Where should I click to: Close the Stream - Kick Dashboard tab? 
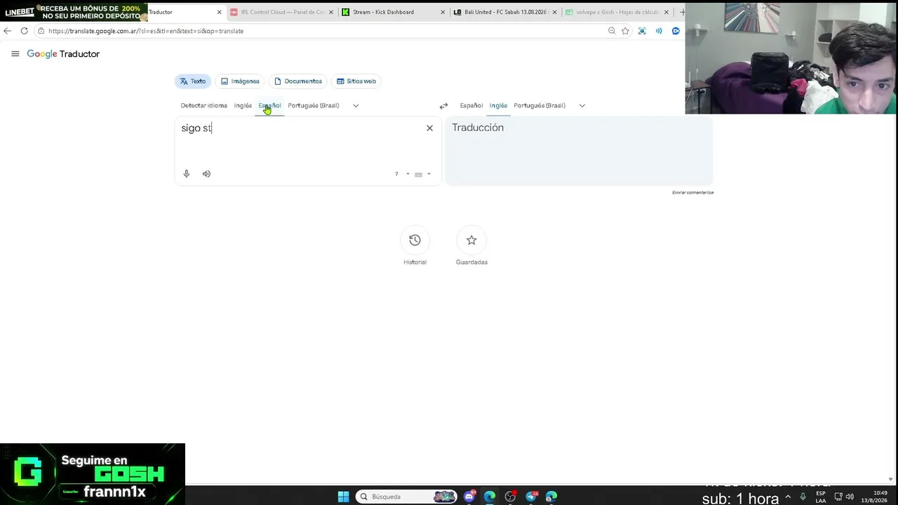(x=443, y=12)
